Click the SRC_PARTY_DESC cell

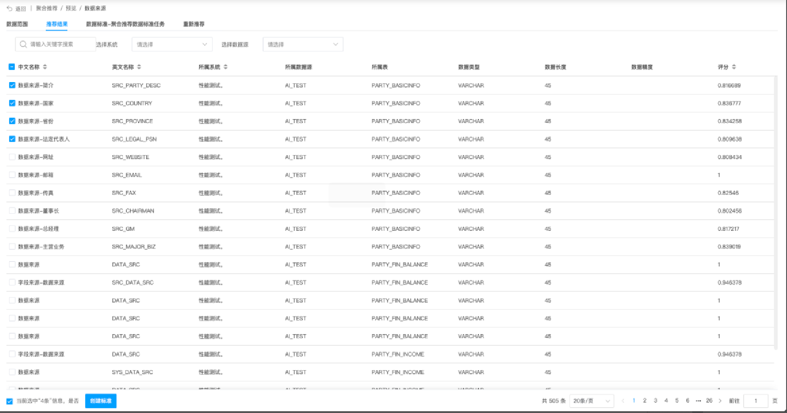(136, 85)
